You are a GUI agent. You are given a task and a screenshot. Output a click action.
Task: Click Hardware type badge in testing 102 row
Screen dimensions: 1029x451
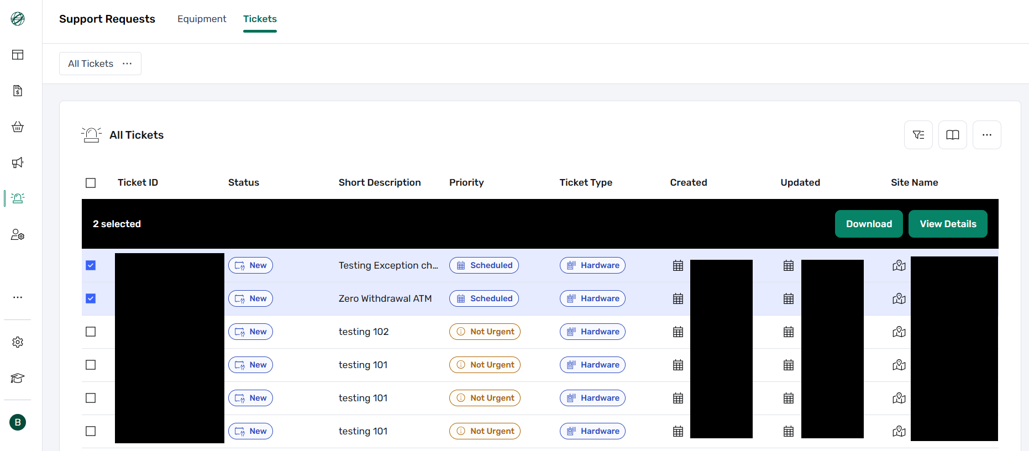tap(592, 332)
